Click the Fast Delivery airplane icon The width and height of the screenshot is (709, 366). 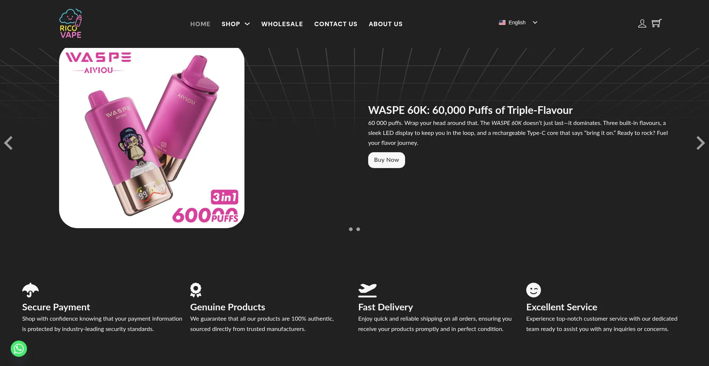(367, 290)
